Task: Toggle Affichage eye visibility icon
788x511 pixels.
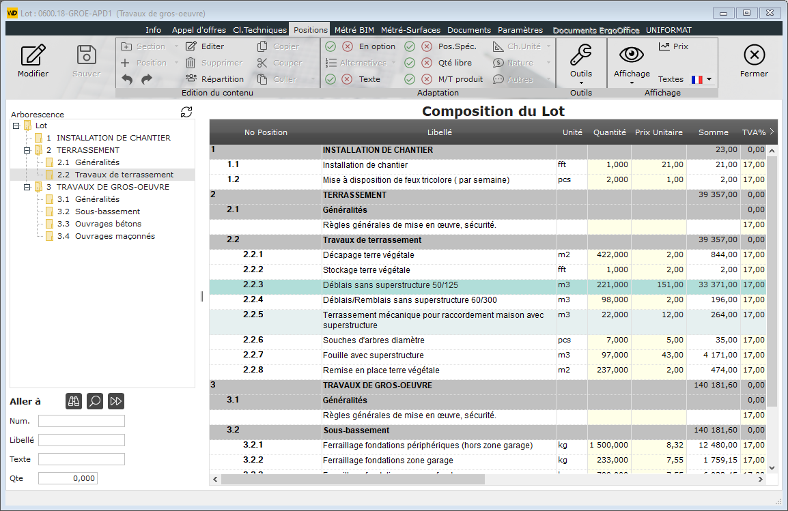Action: [x=631, y=55]
